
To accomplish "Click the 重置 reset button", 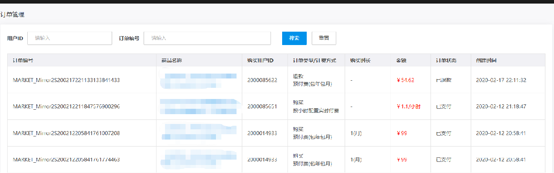I will [x=324, y=38].
